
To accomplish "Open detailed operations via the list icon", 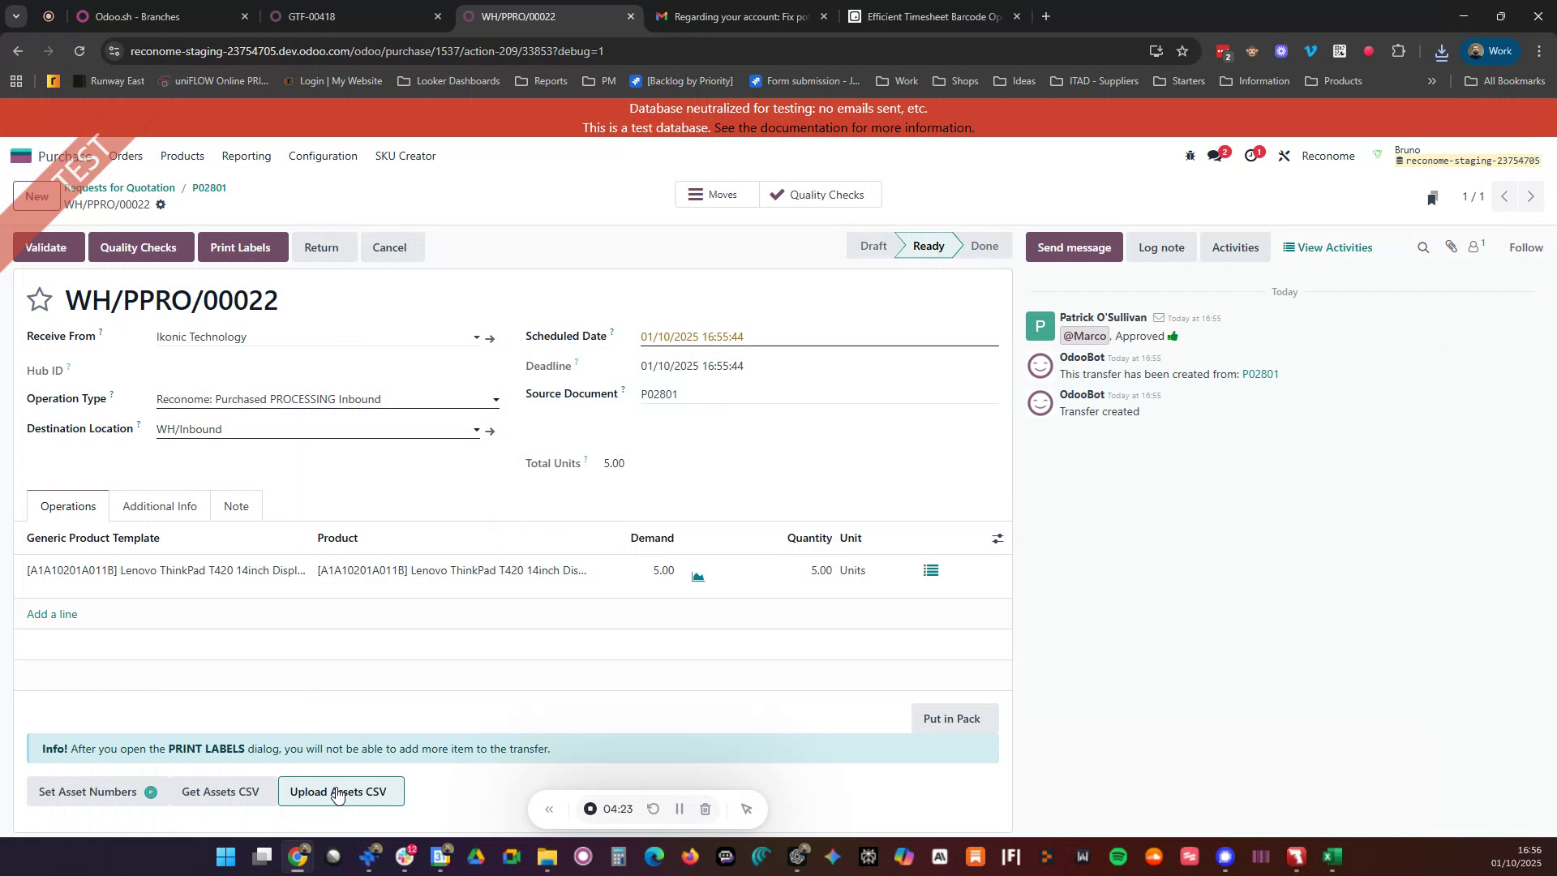I will (x=930, y=570).
